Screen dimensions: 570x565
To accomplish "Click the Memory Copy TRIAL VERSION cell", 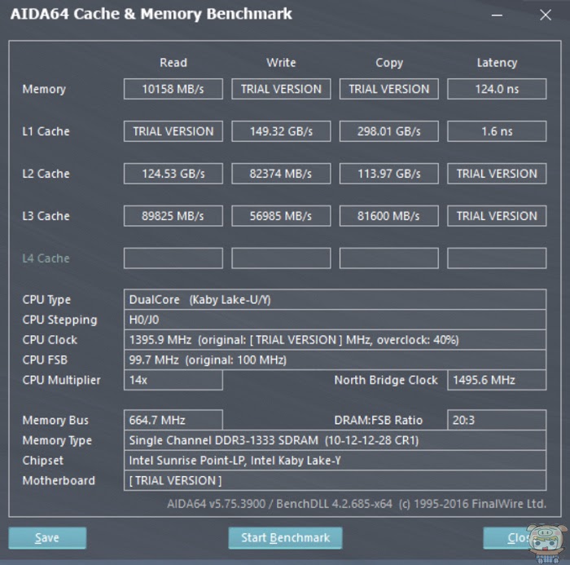I will (389, 89).
